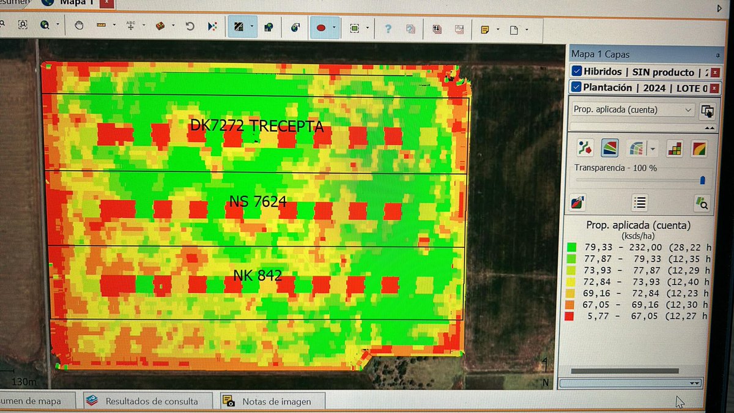Click the 79,33 - 232,00 green legend swatch
Image resolution: width=734 pixels, height=413 pixels.
pos(571,247)
